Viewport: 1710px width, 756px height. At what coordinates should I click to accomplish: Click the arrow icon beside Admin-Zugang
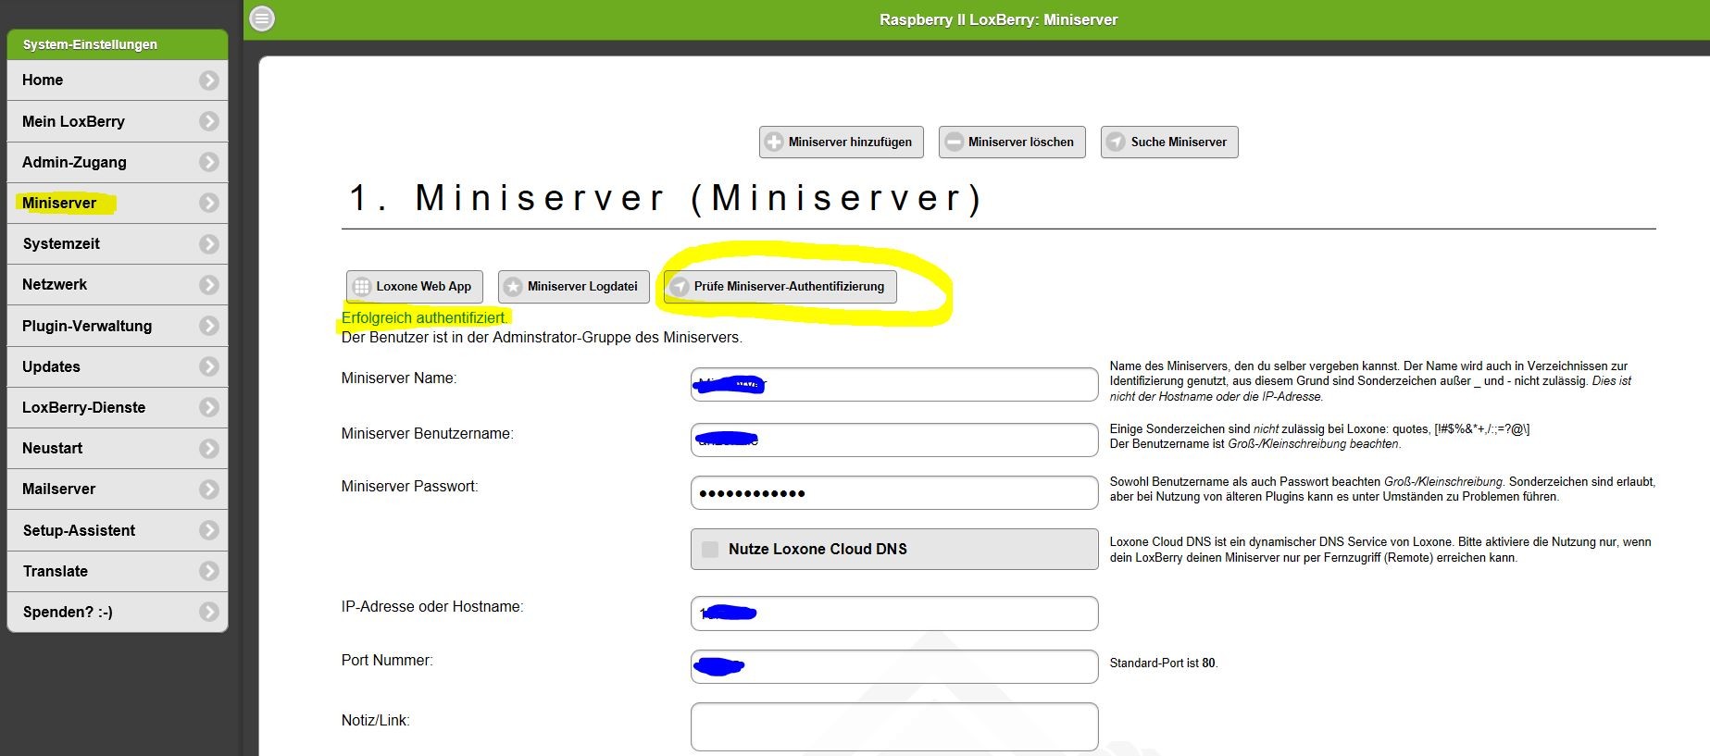[209, 162]
